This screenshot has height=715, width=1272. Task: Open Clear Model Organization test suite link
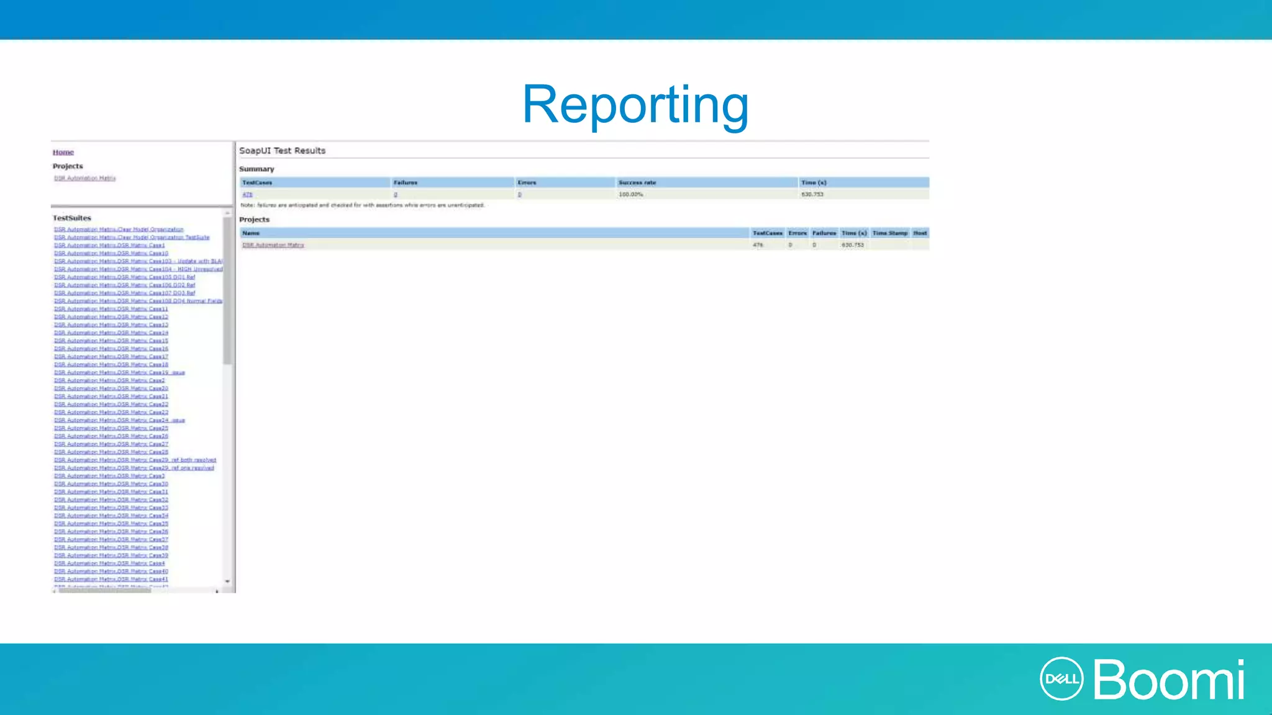[119, 230]
